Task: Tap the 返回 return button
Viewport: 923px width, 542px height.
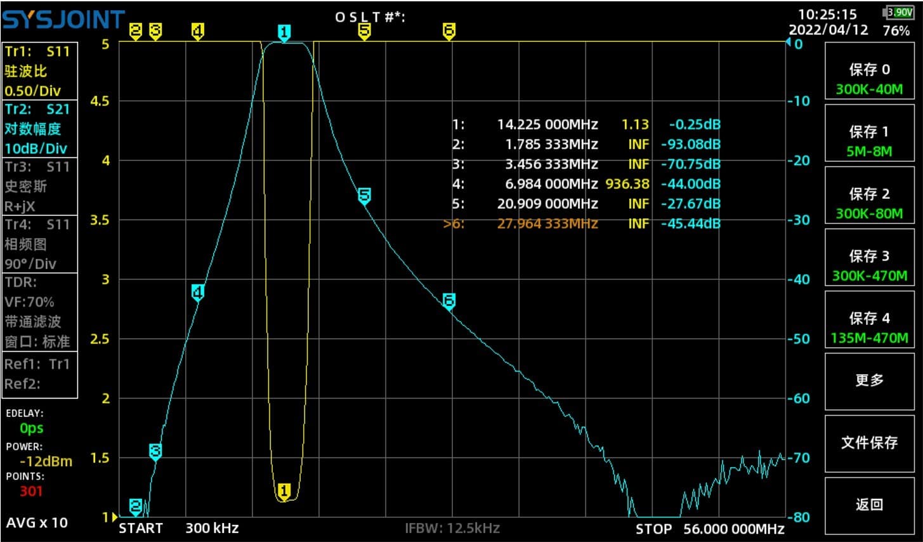Action: (x=869, y=504)
